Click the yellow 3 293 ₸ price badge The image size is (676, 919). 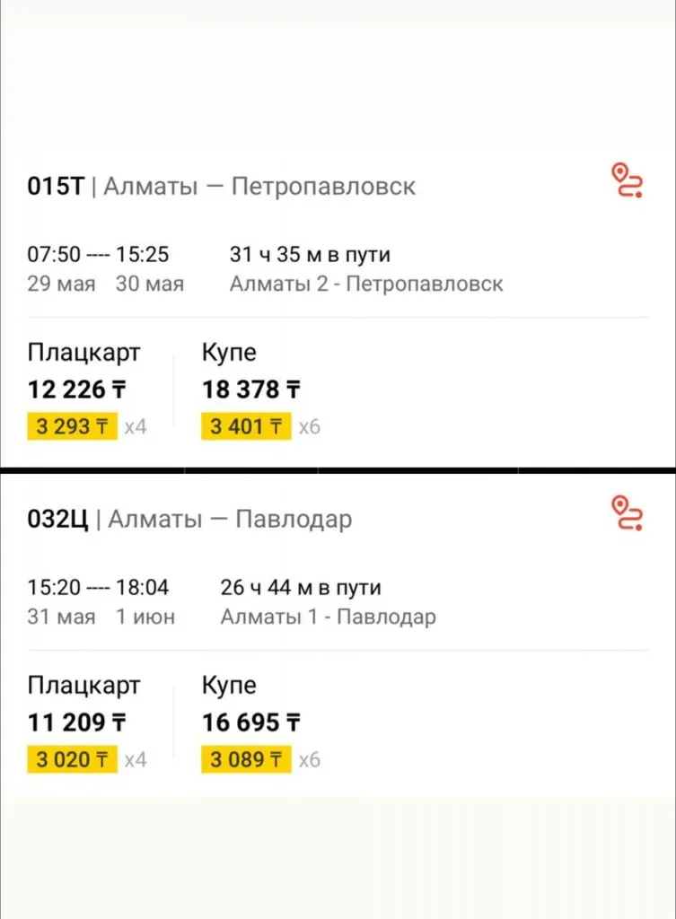click(72, 426)
